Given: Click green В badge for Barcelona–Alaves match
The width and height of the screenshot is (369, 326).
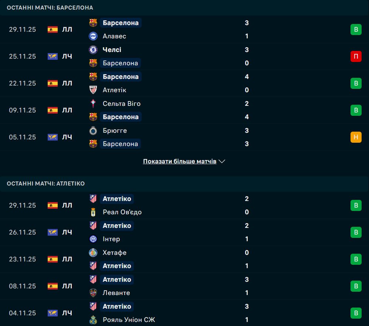Looking at the screenshot, I should coord(356,30).
